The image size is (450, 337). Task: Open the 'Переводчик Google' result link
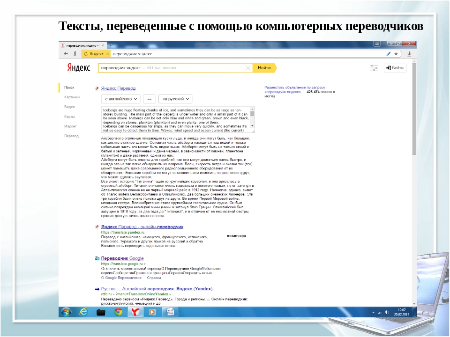click(x=122, y=258)
